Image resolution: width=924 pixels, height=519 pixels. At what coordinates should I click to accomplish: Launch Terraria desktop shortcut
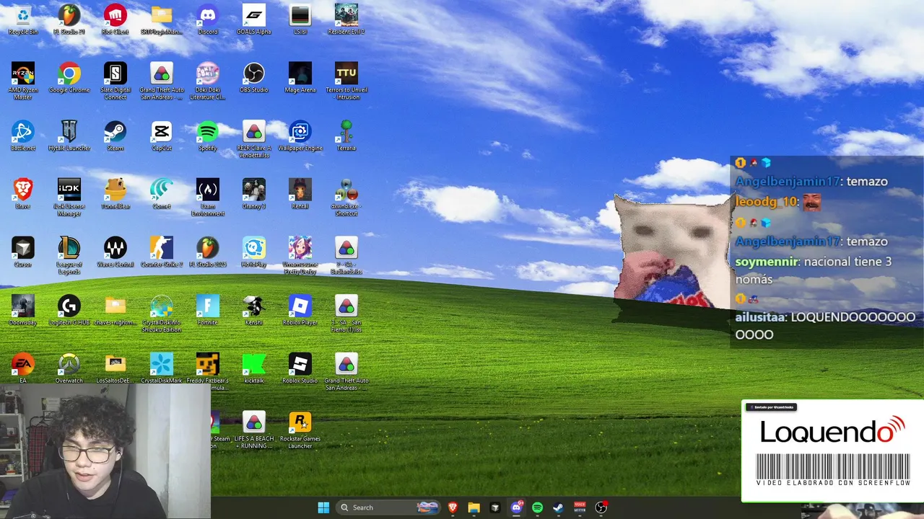tap(346, 136)
